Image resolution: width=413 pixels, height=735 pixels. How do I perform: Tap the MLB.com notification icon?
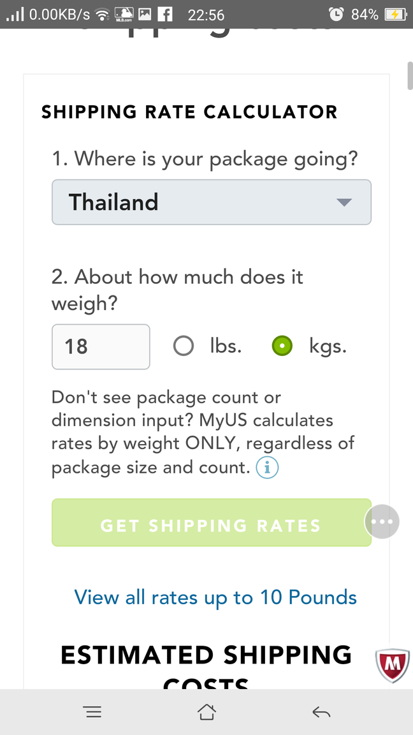(124, 15)
